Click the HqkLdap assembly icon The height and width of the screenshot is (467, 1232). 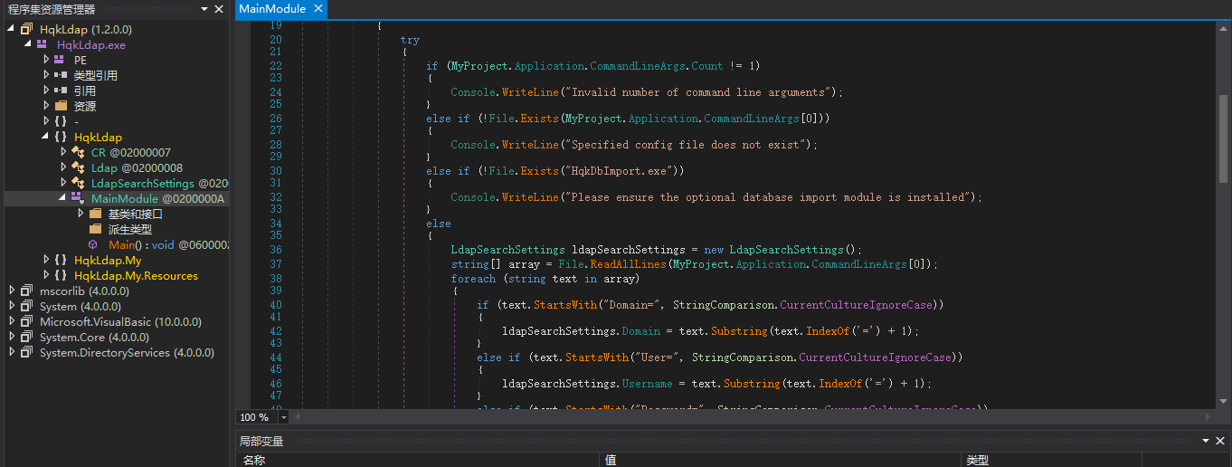tap(25, 29)
